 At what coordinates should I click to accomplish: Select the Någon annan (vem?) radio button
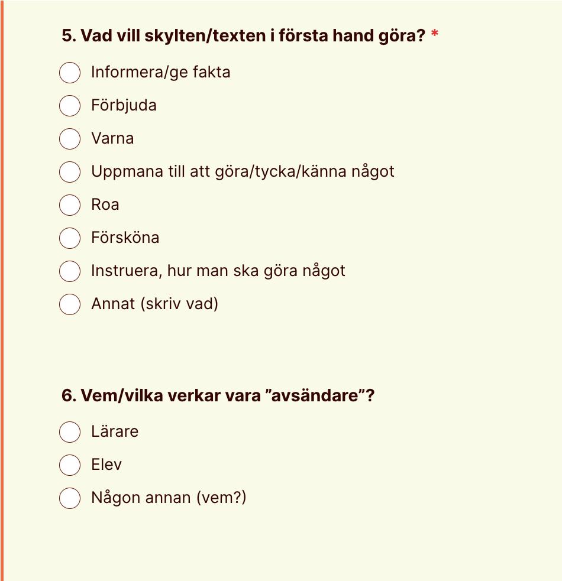pos(70,498)
